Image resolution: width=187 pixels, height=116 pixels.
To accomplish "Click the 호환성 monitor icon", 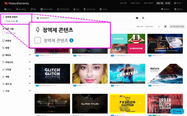I will (x=3, y=41).
